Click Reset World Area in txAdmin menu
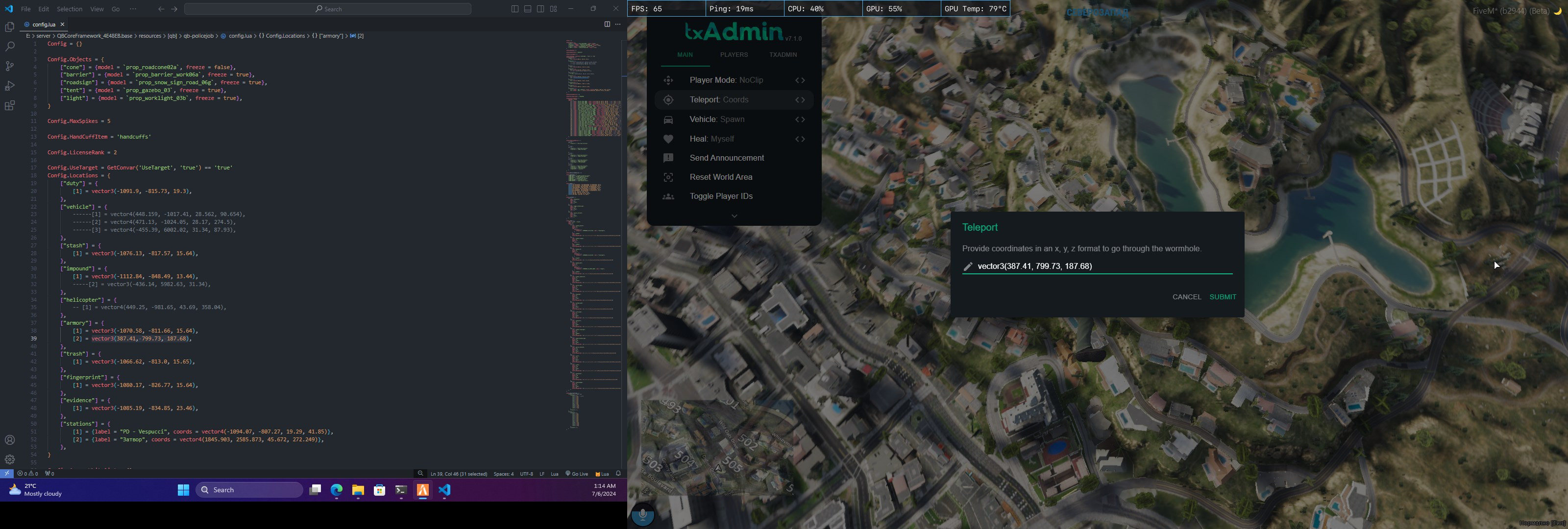The height and width of the screenshot is (529, 1568). point(721,177)
